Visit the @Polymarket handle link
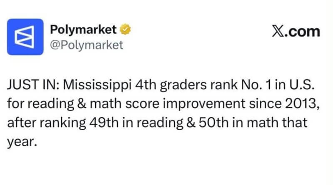This screenshot has width=333, height=185. 87,45
